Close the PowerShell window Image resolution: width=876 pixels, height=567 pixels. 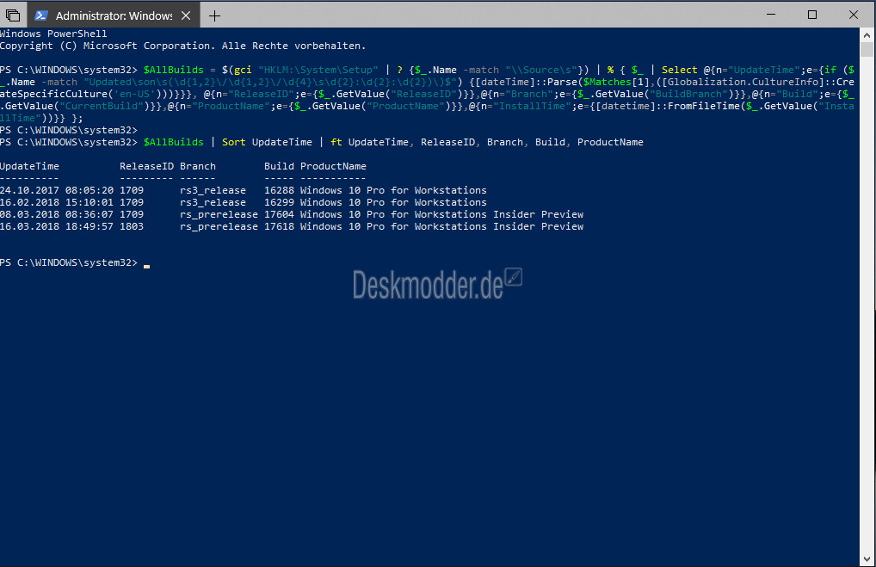click(853, 15)
